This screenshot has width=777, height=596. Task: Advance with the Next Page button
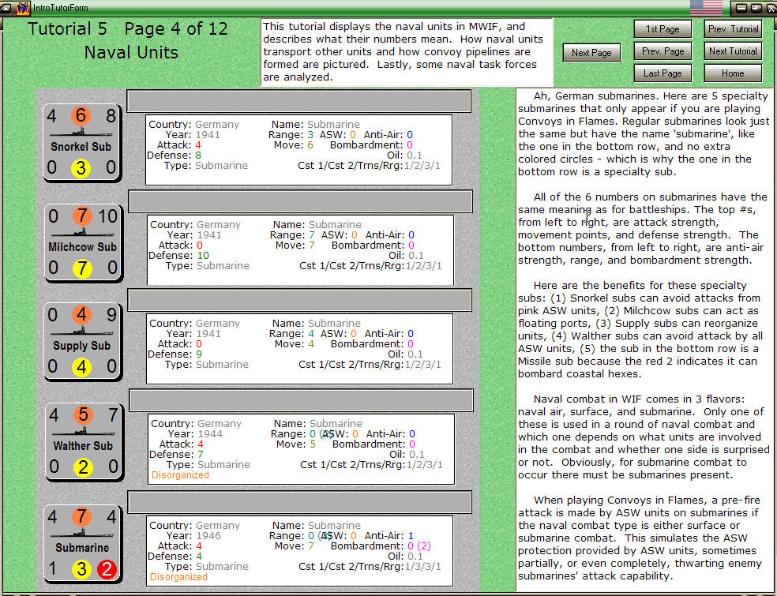point(591,52)
